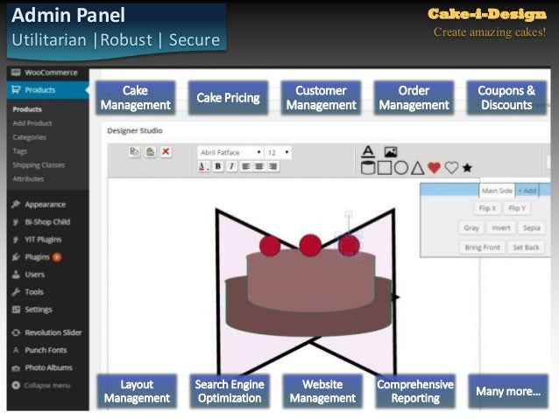Align text right
The width and height of the screenshot is (559, 419).
[x=272, y=166]
